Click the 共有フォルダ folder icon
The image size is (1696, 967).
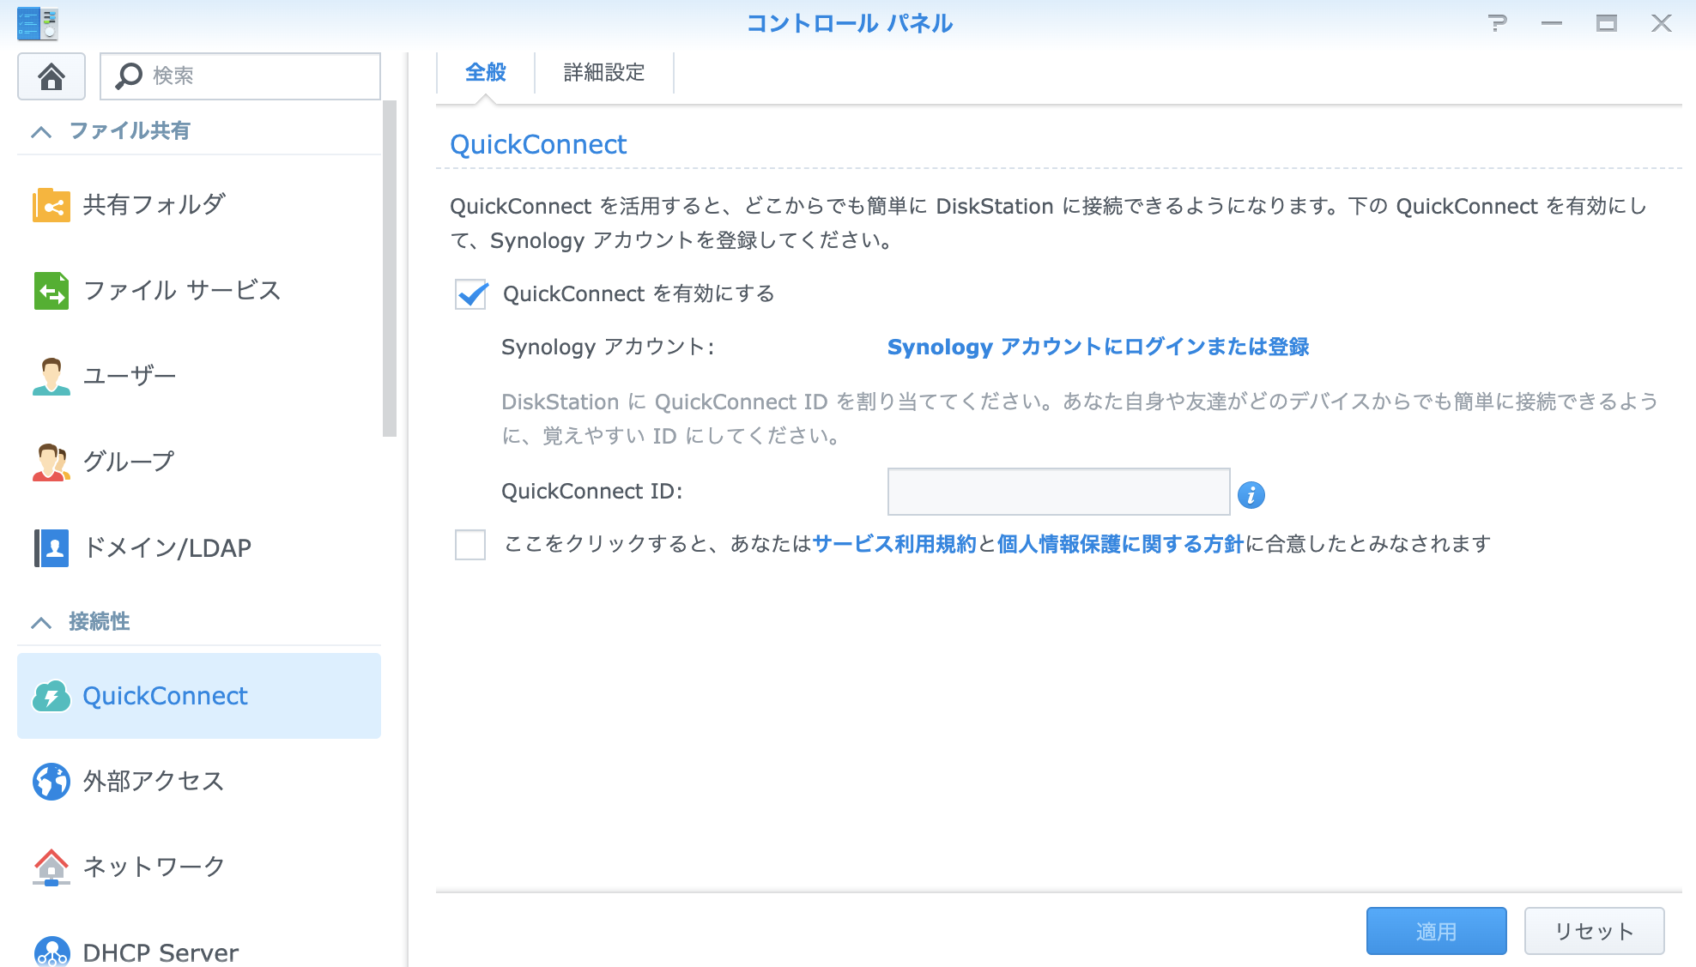coord(51,205)
